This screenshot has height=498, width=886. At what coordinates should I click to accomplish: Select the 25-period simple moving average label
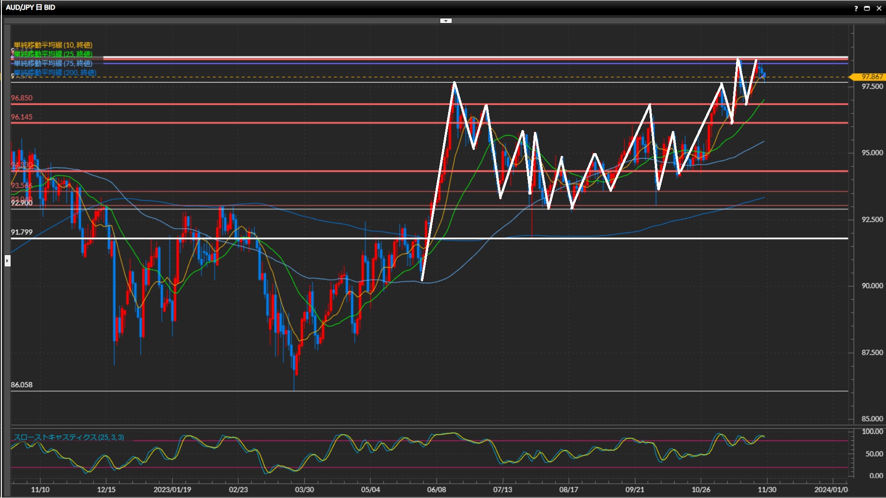pos(53,54)
